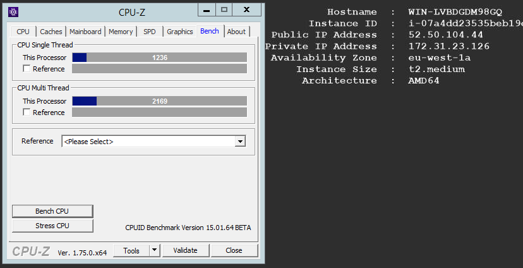
Task: Click the Stress CPU button
Action: [52, 226]
